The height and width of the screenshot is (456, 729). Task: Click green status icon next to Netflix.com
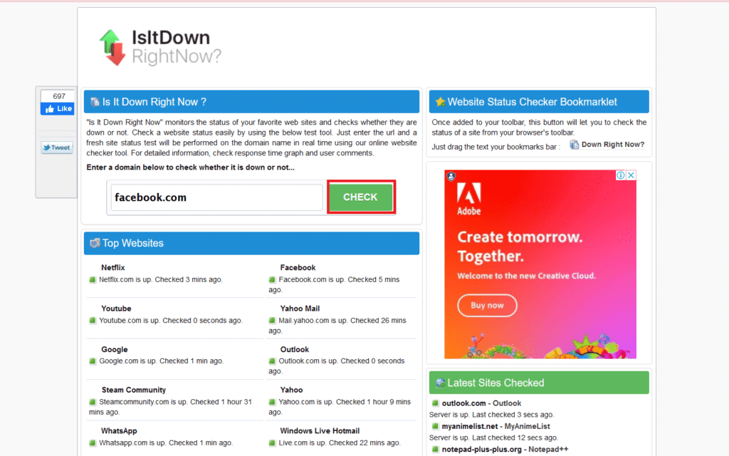pos(93,279)
